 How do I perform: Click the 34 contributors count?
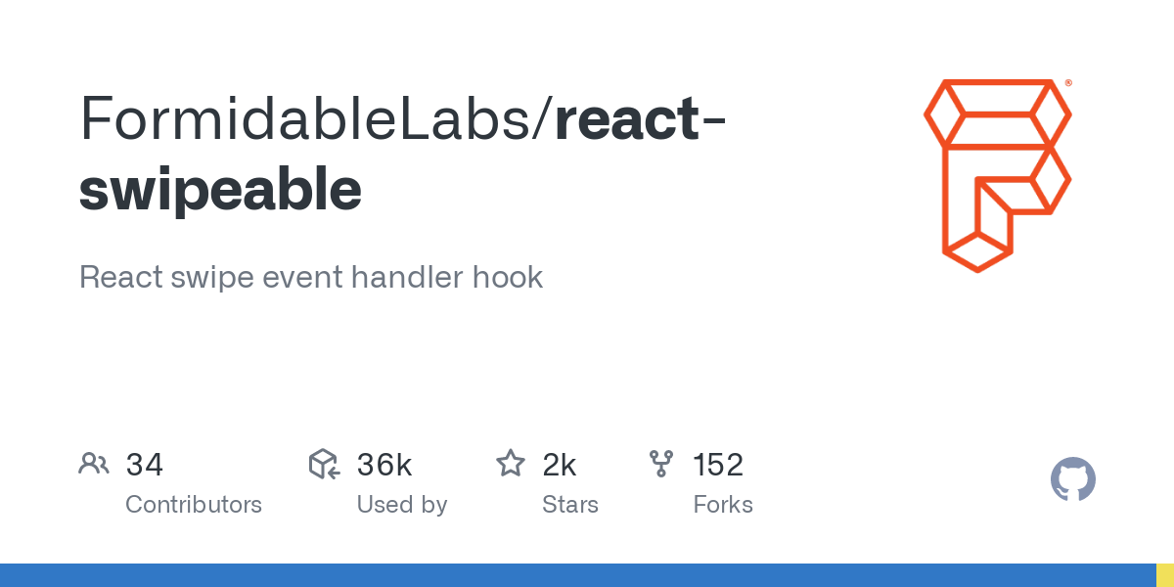pyautogui.click(x=145, y=465)
